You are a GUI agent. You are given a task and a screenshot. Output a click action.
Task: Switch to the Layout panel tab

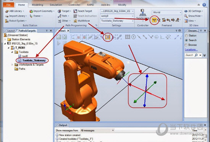point(11,31)
